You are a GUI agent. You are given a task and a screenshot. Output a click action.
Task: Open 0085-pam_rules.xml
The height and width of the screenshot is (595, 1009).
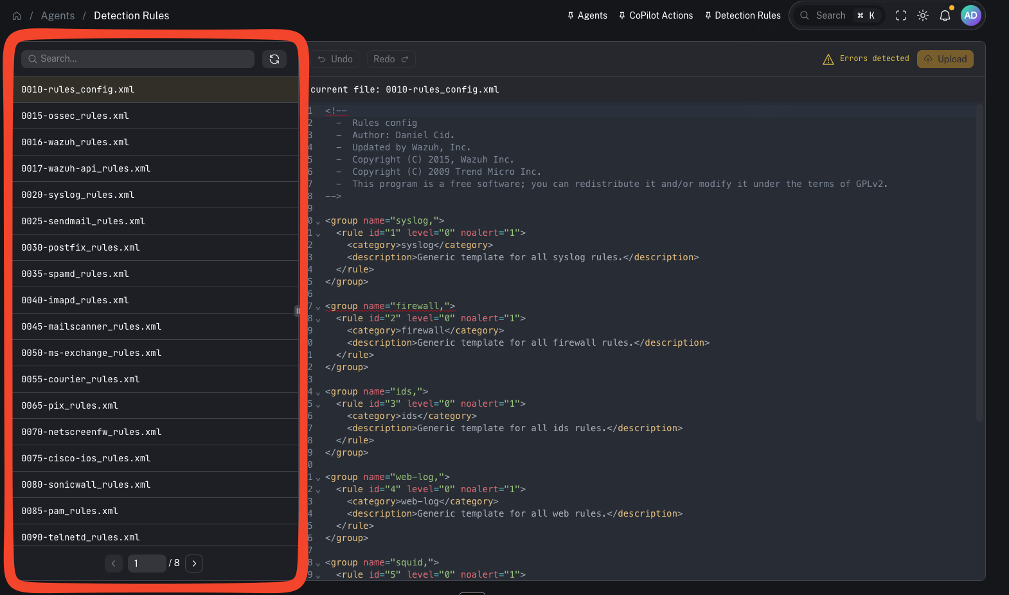coord(156,511)
